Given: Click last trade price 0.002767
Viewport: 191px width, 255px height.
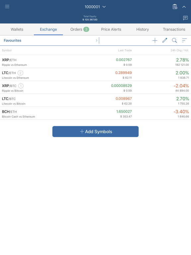Looking at the screenshot, I should [x=124, y=60].
